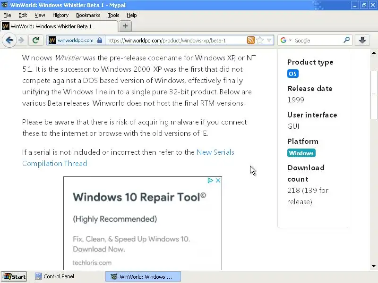This screenshot has height=283, width=378.
Task: Open the Downloads arrow button
Action: coord(362,40)
